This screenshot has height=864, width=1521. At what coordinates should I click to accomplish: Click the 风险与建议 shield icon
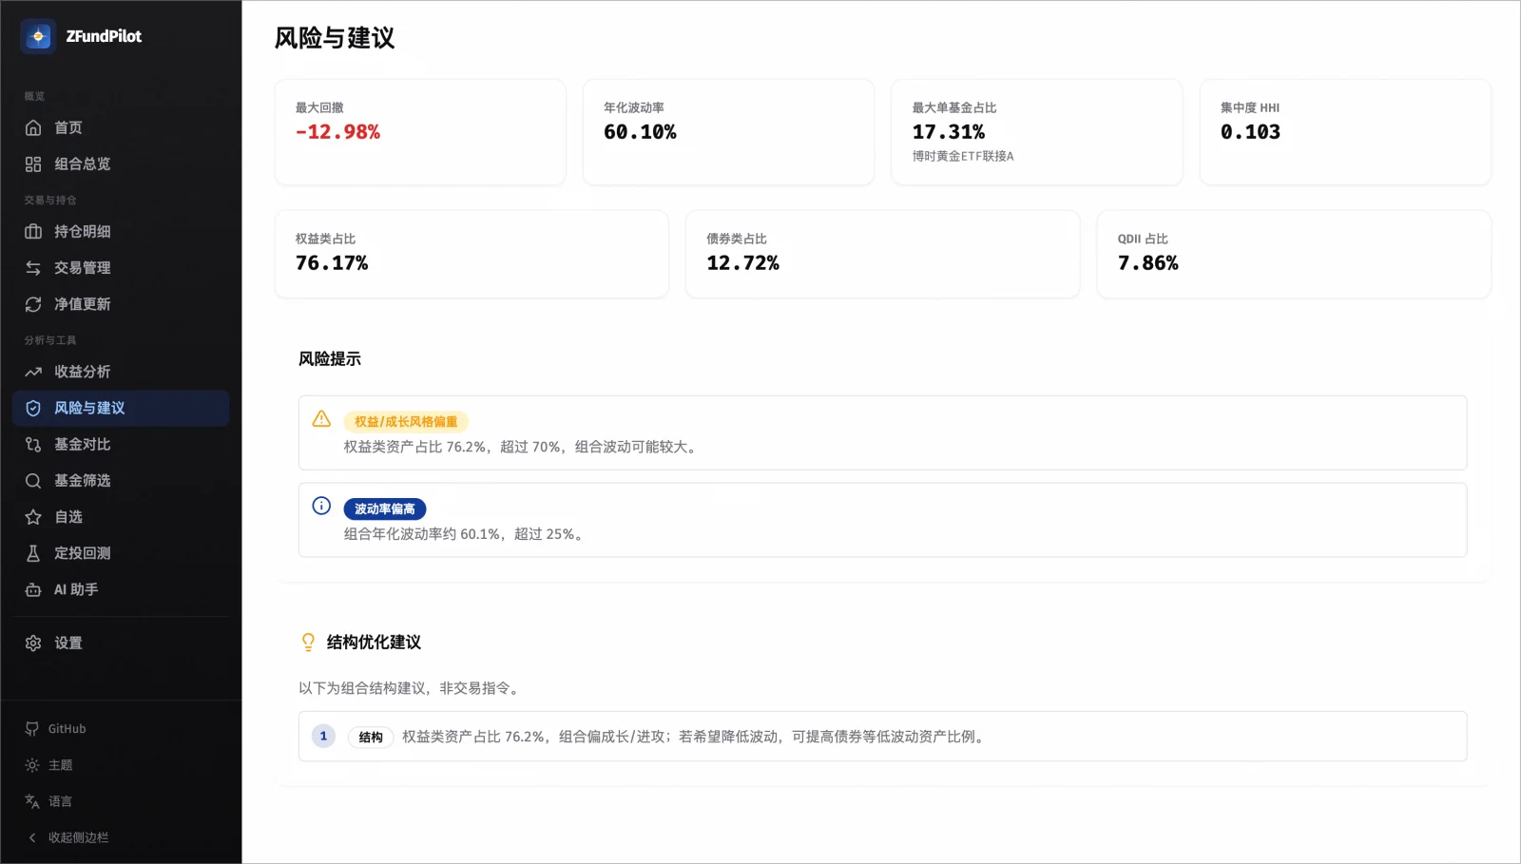click(x=33, y=408)
